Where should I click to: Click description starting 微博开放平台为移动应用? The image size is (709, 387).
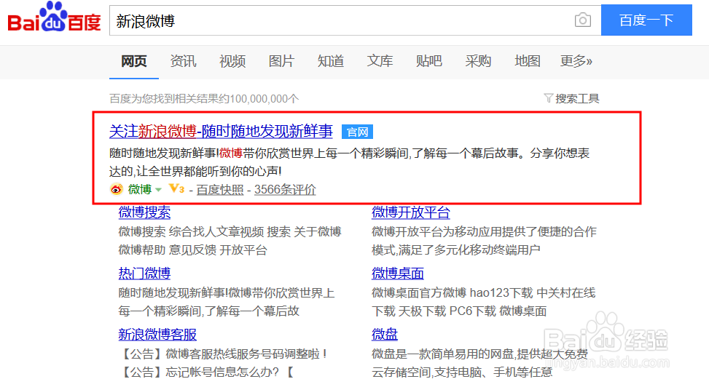point(484,231)
